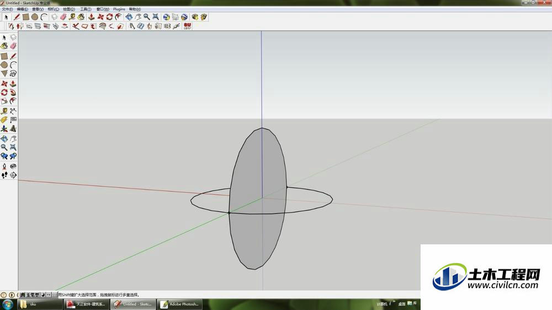Open the 查看(V) menu

pyautogui.click(x=38, y=9)
